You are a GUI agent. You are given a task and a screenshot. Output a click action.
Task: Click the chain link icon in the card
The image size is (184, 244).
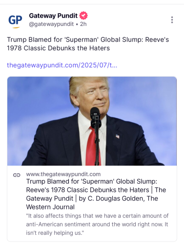17,175
